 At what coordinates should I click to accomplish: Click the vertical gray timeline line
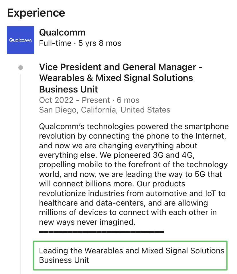click(21, 172)
